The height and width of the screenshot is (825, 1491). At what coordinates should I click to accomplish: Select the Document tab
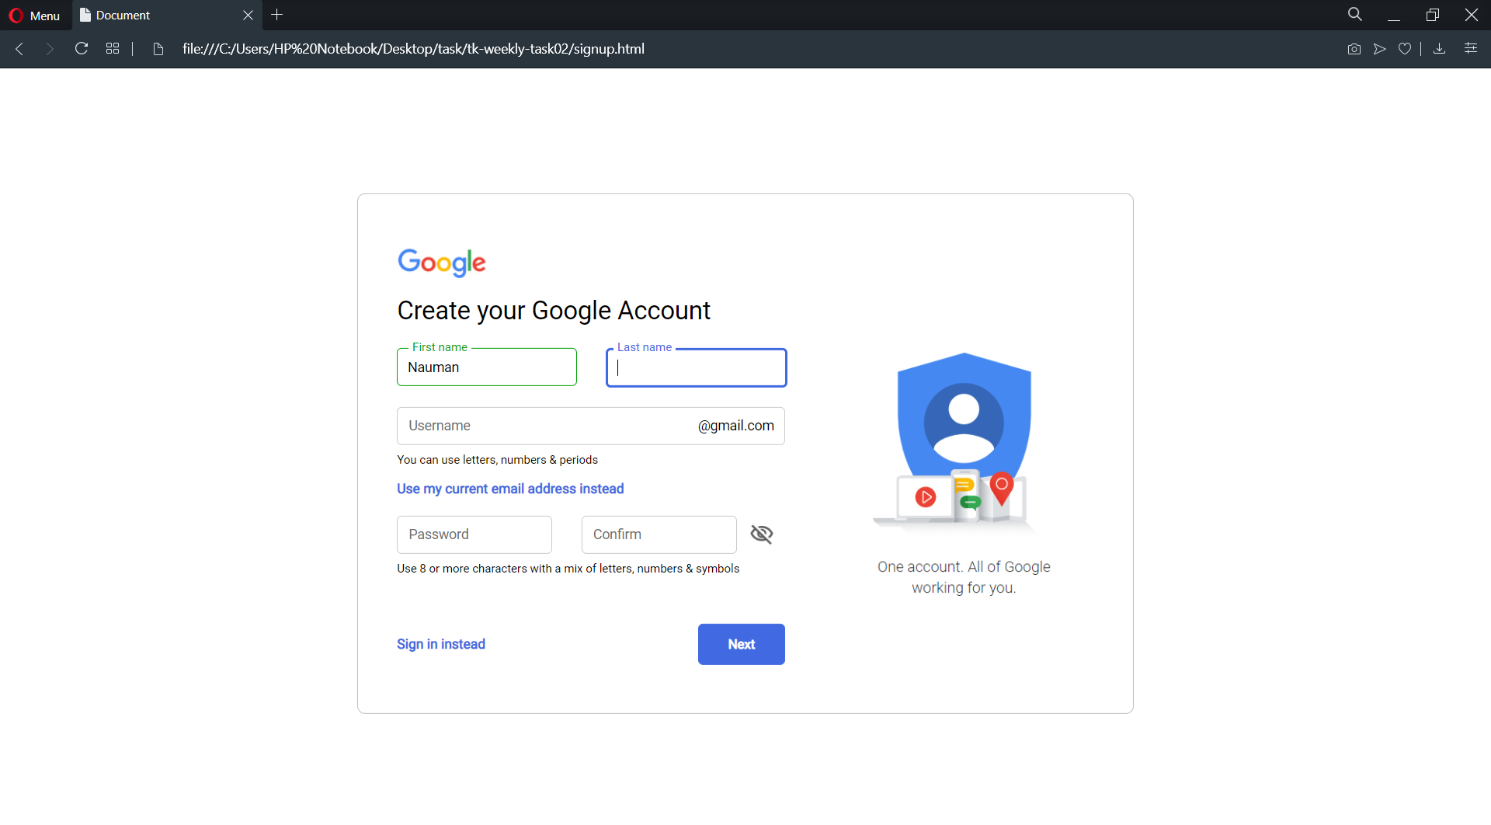(155, 16)
